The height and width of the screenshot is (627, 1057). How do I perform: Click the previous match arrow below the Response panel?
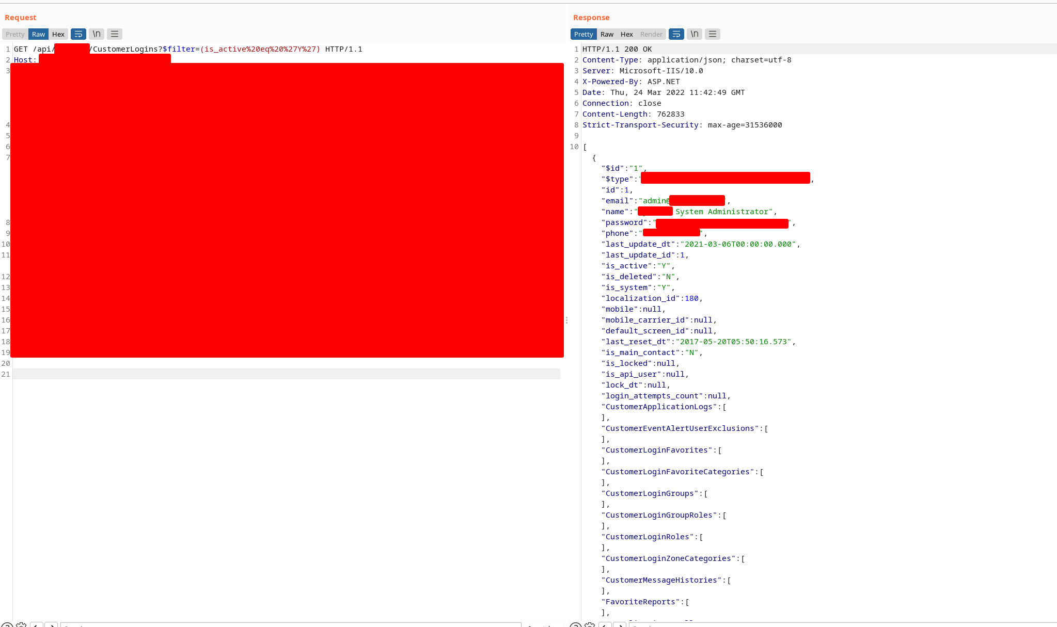tap(604, 625)
